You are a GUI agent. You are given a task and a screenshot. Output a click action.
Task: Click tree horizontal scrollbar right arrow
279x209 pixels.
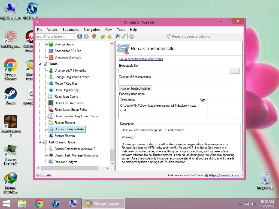[107, 168]
